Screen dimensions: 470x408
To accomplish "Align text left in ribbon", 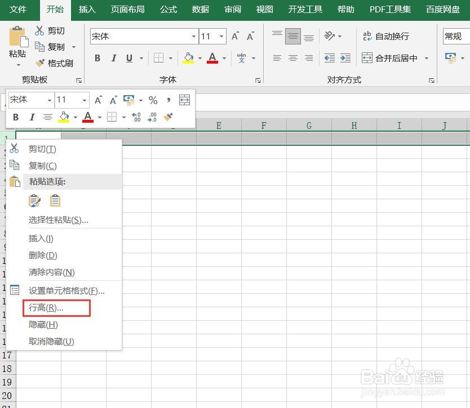I will pyautogui.click(x=277, y=58).
